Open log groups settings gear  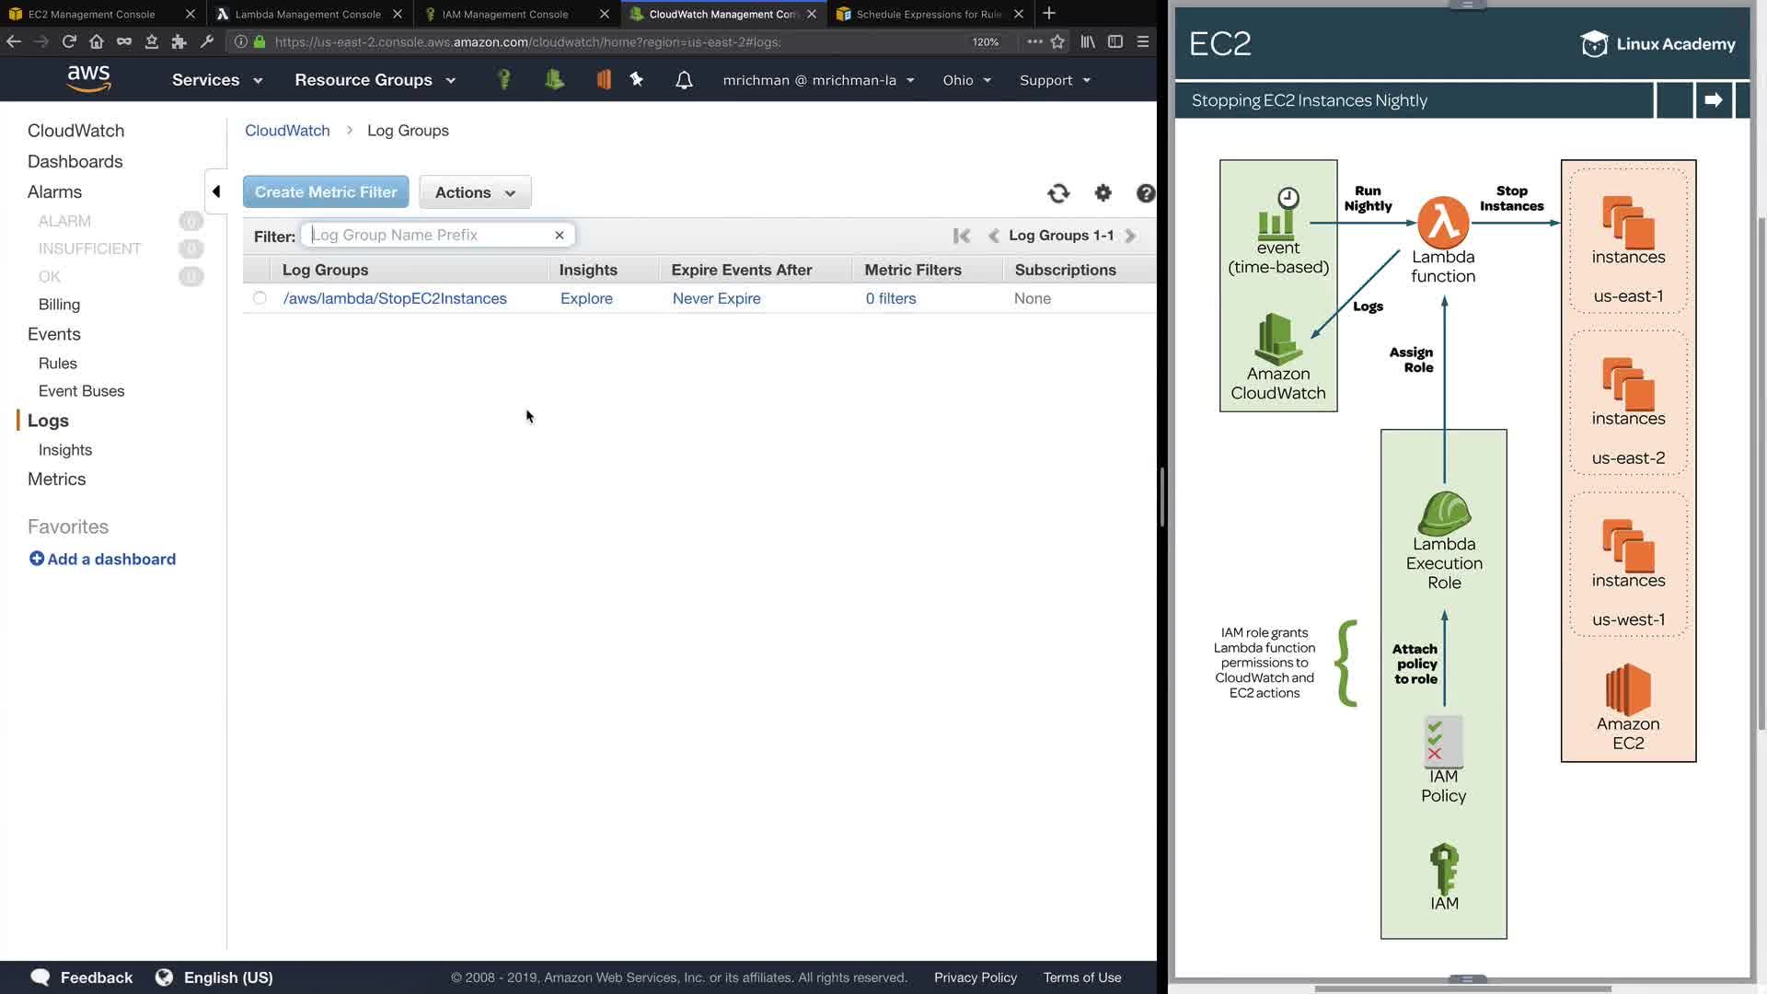[1103, 193]
